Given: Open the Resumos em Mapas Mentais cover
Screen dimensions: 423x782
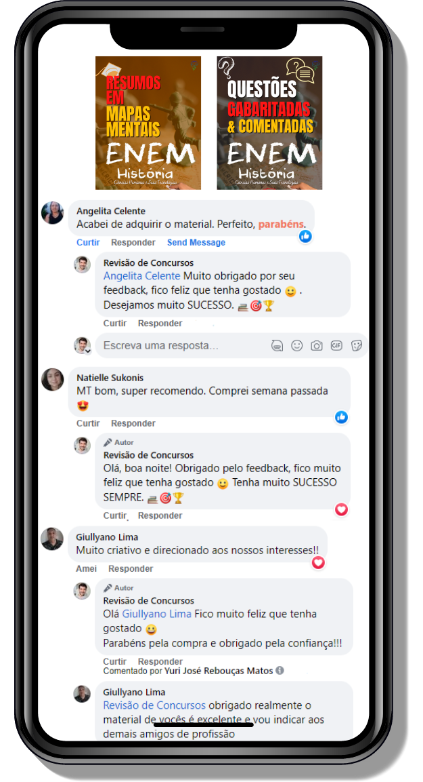Looking at the screenshot, I should click(148, 123).
